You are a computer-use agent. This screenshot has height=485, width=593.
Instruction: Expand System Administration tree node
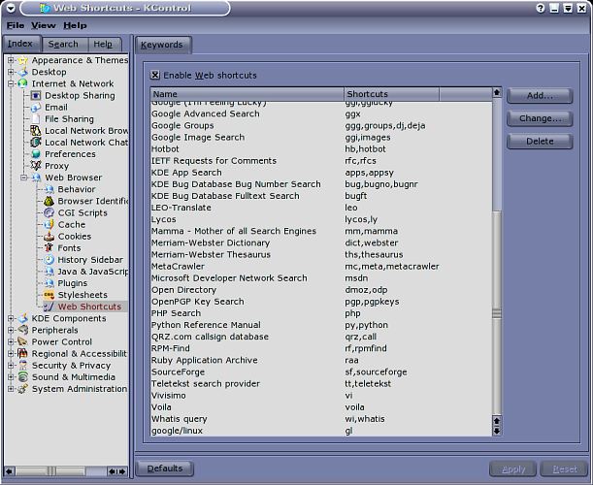point(11,389)
